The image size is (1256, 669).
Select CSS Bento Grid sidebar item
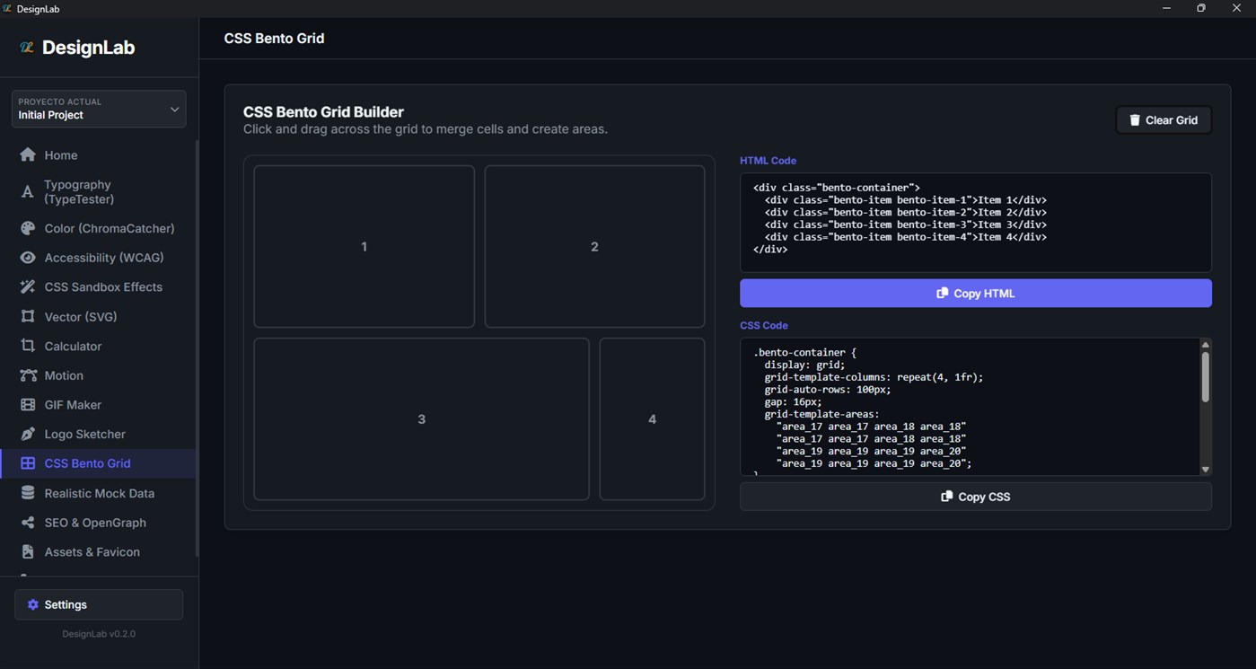pos(99,463)
